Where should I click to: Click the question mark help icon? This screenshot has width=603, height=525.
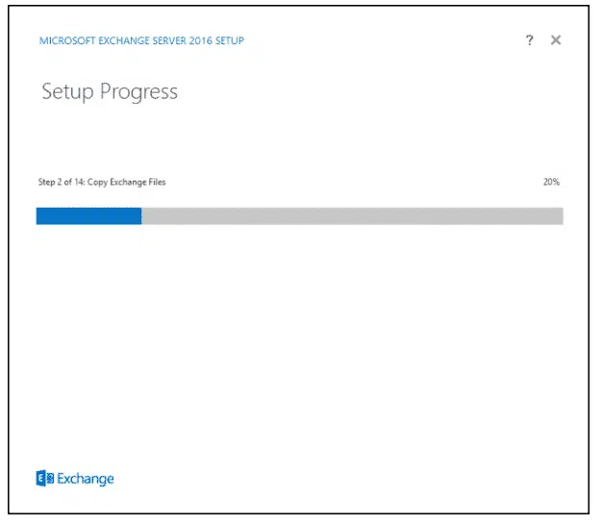click(x=529, y=40)
